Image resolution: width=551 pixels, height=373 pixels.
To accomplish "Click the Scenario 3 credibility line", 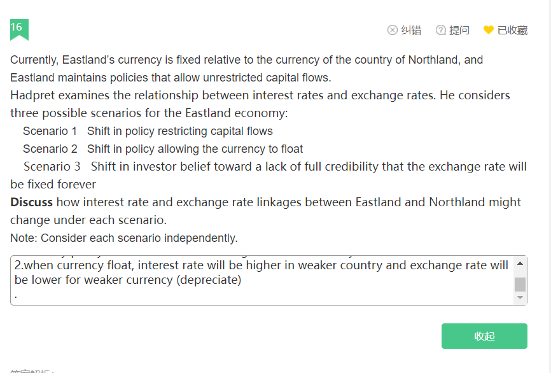I will point(269,175).
